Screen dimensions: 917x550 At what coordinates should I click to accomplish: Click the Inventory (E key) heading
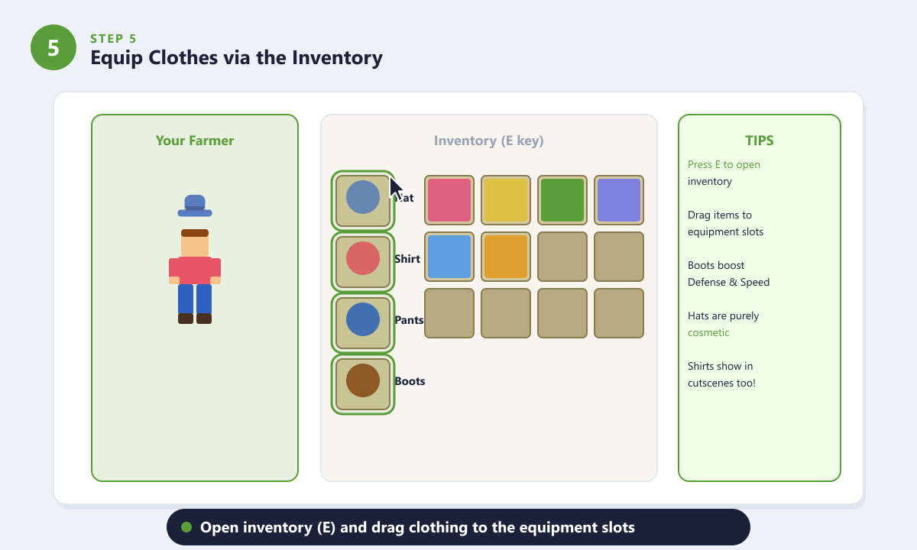(489, 141)
